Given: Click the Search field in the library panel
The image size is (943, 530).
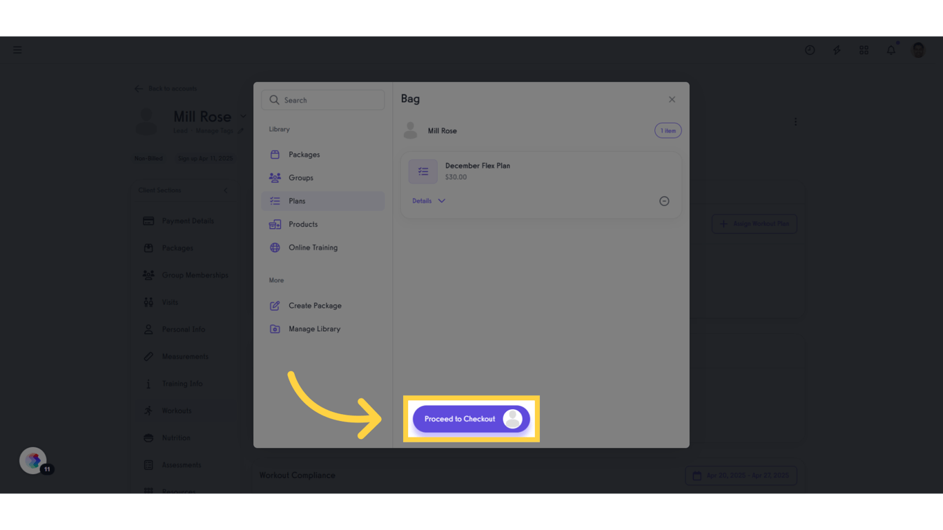Looking at the screenshot, I should pyautogui.click(x=323, y=100).
